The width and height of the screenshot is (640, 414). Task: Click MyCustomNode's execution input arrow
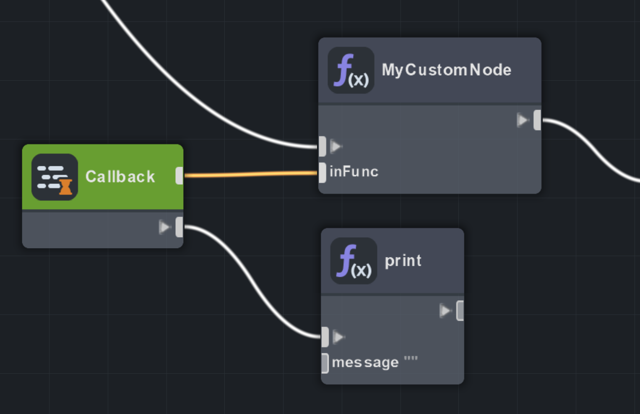click(x=336, y=146)
